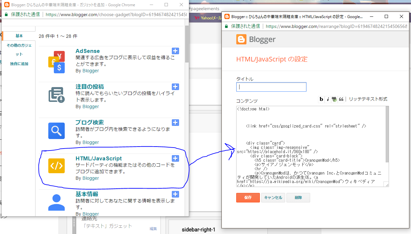The image size is (411, 234).
Task: Click the Blogger author link under AdSense
Action: tap(91, 71)
